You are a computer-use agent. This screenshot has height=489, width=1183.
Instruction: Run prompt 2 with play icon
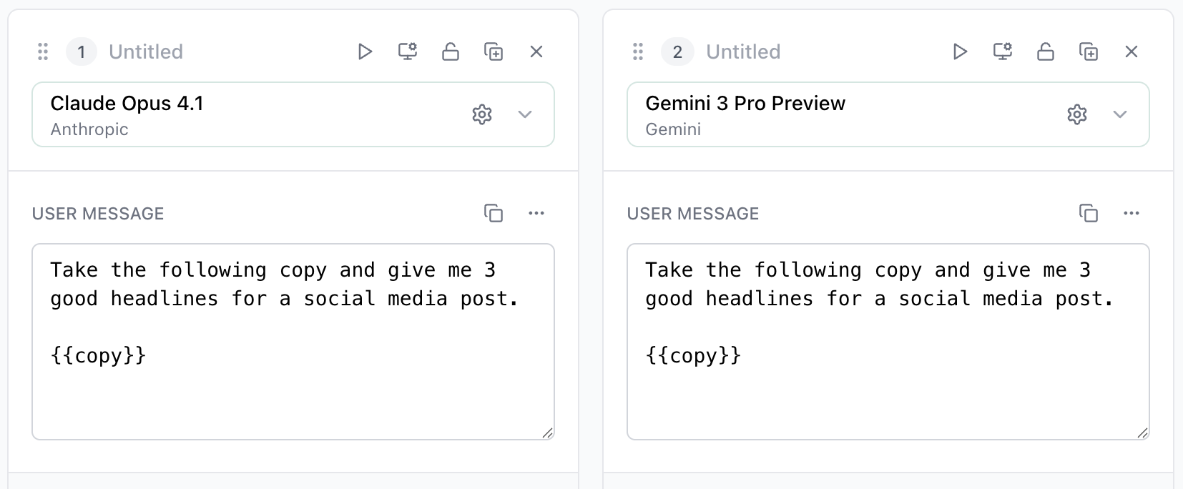(960, 51)
